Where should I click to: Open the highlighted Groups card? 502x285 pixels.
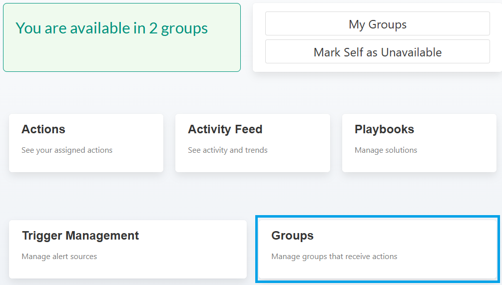[377, 249]
